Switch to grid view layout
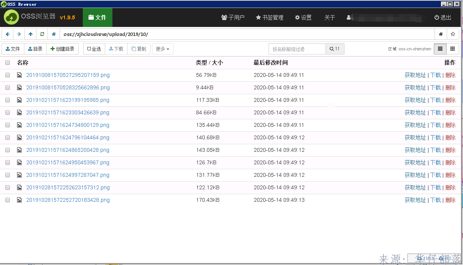463x265 pixels. click(x=452, y=49)
